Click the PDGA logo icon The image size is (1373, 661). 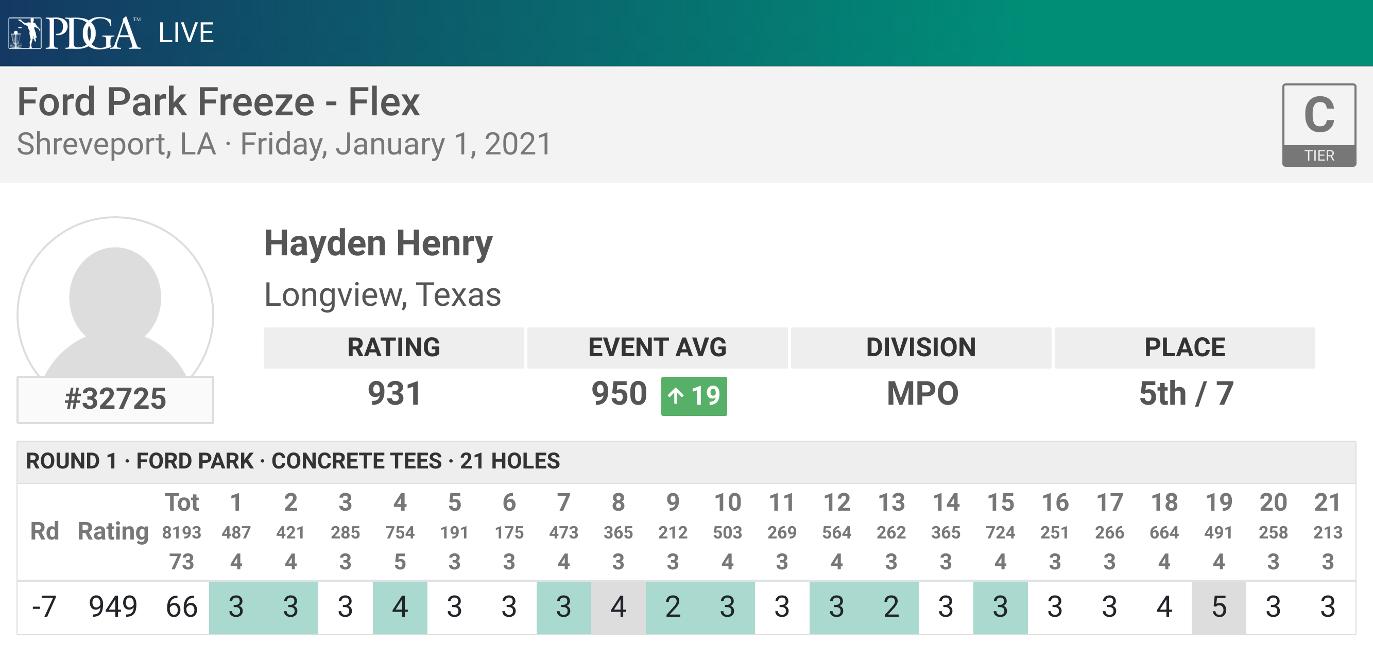tap(75, 33)
